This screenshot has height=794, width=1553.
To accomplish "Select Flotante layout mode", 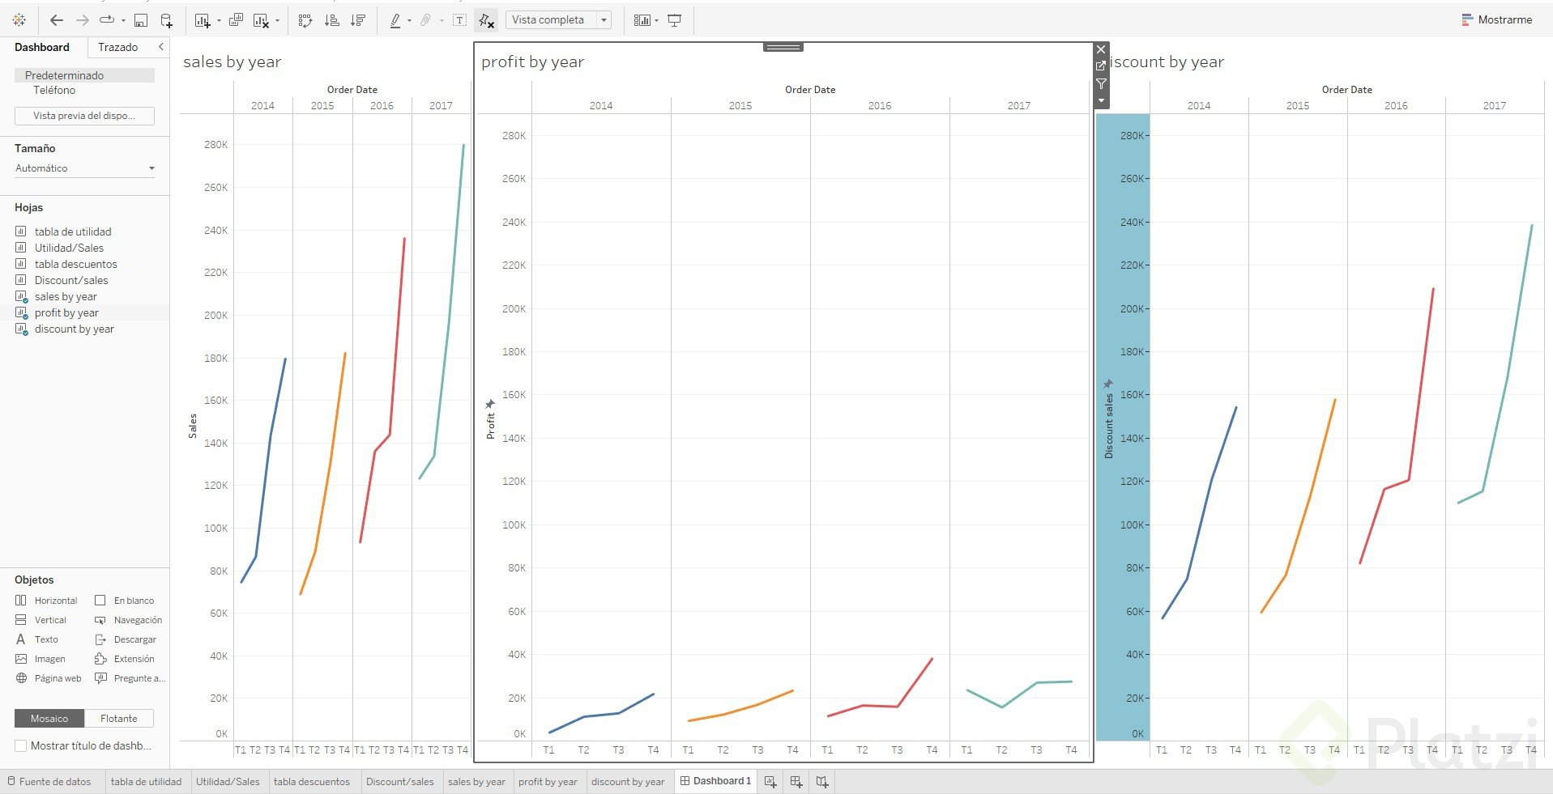I will tap(119, 719).
